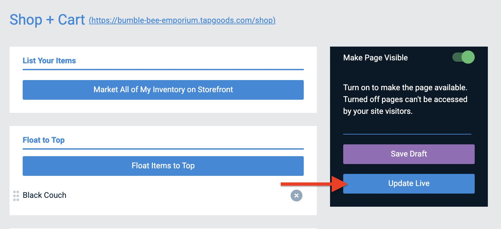The image size is (501, 229).
Task: Click the List Your Items section heading
Action: 49,61
